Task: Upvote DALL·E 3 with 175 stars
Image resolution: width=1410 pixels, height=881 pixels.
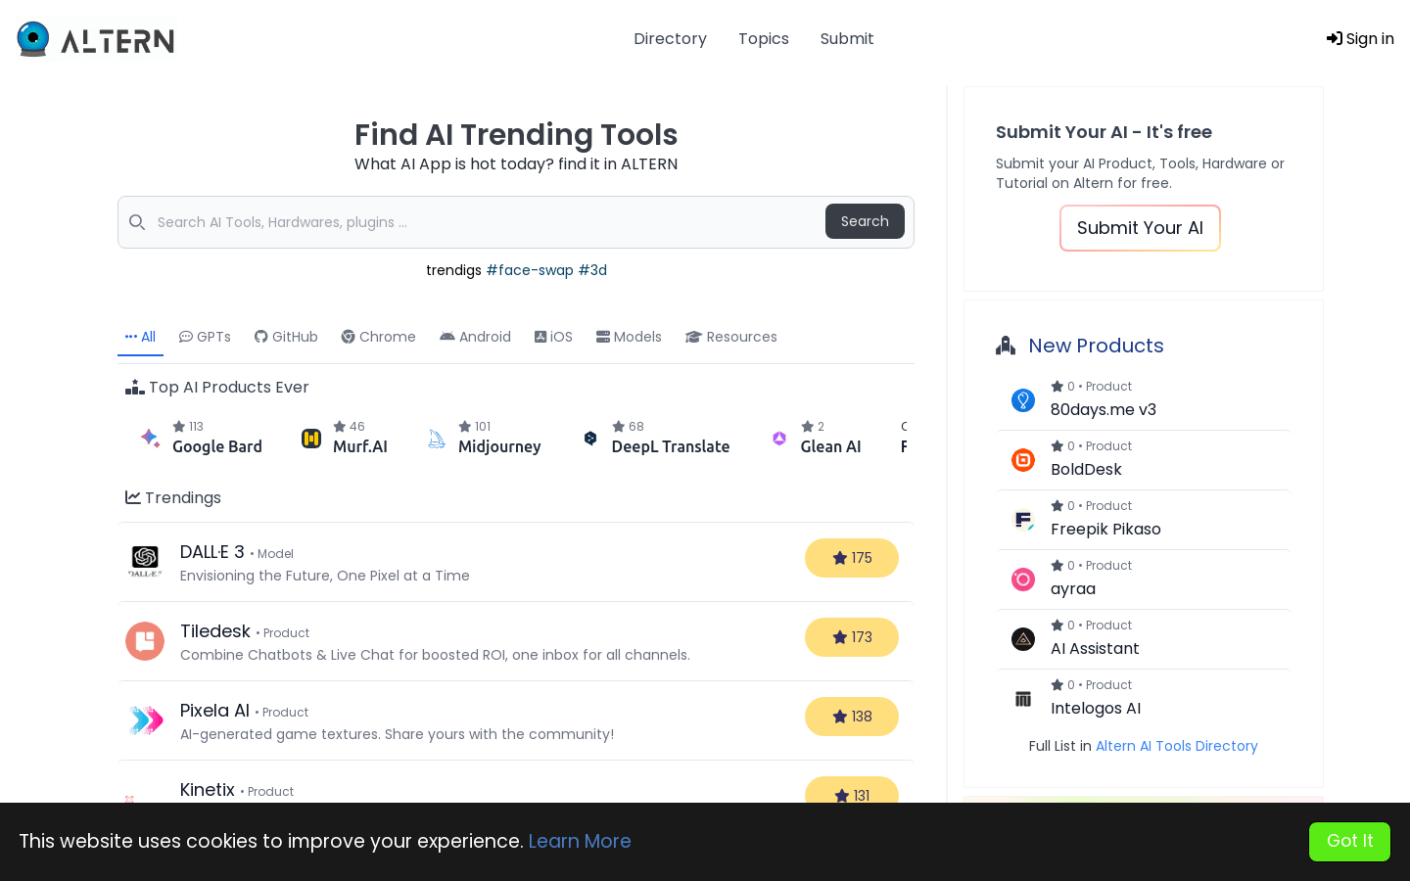Action: pyautogui.click(x=852, y=558)
